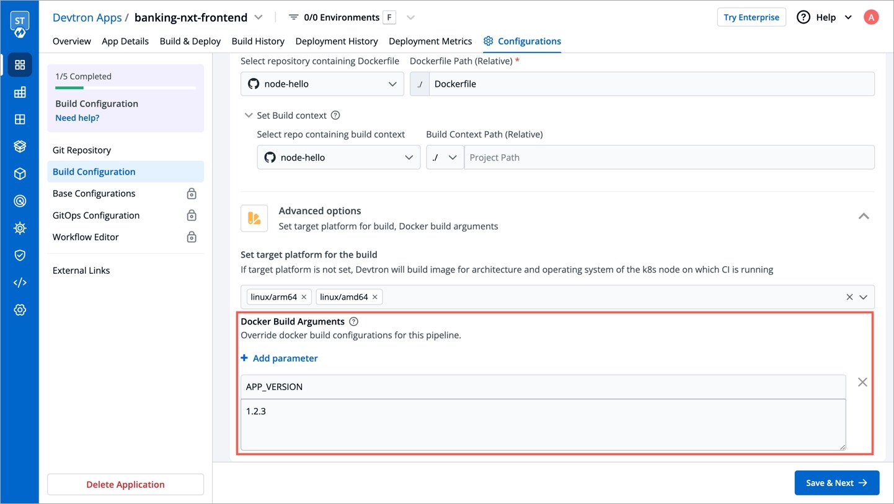Image resolution: width=894 pixels, height=504 pixels.
Task: Switch to the Overview tab
Action: [72, 41]
